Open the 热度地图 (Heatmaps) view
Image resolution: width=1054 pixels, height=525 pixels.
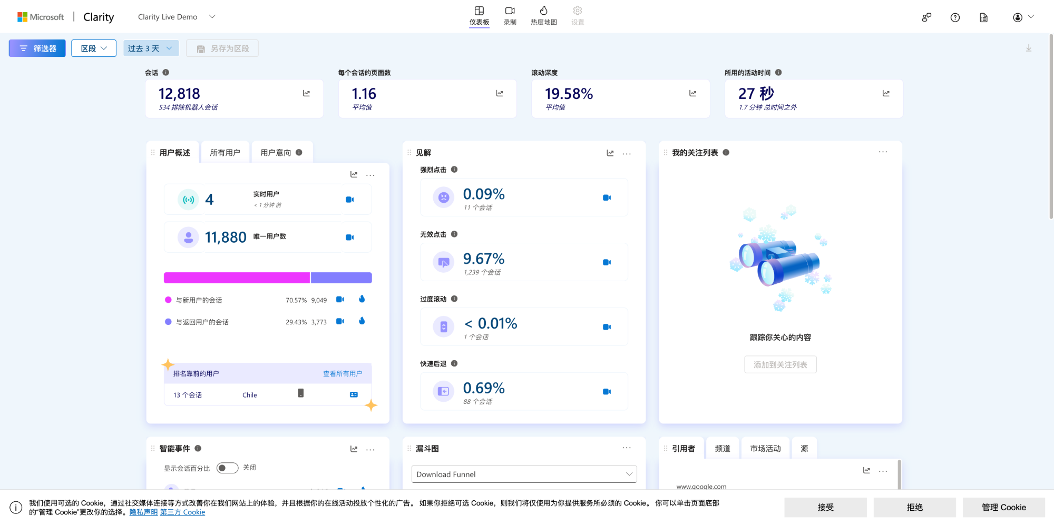click(543, 15)
